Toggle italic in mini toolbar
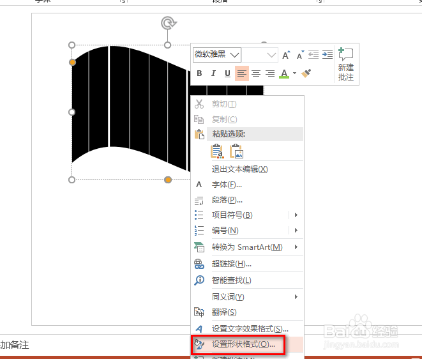 (213, 73)
